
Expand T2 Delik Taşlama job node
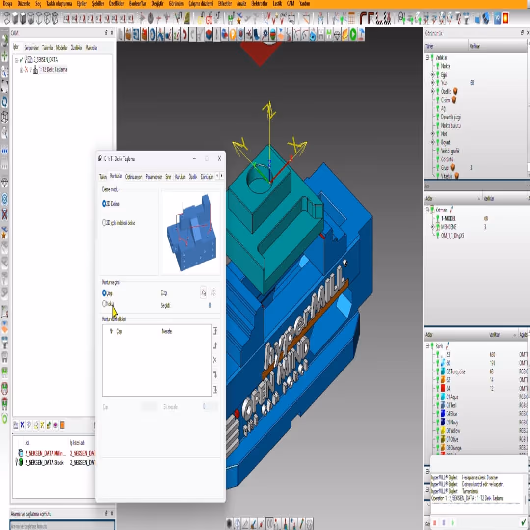(x=21, y=70)
